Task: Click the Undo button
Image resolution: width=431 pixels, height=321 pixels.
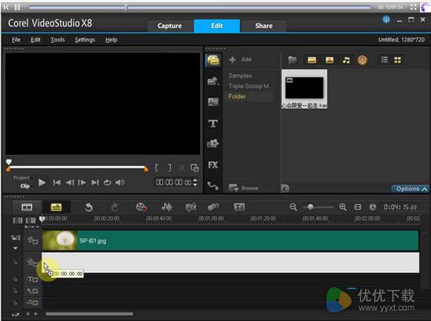Action: pos(89,207)
